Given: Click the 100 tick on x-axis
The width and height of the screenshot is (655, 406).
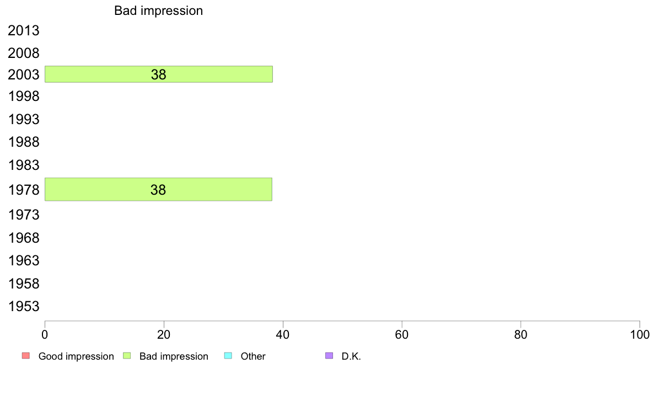Looking at the screenshot, I should (640, 334).
